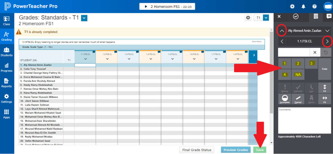Open the notifications bell
This screenshot has height=154, width=333.
point(303,6)
